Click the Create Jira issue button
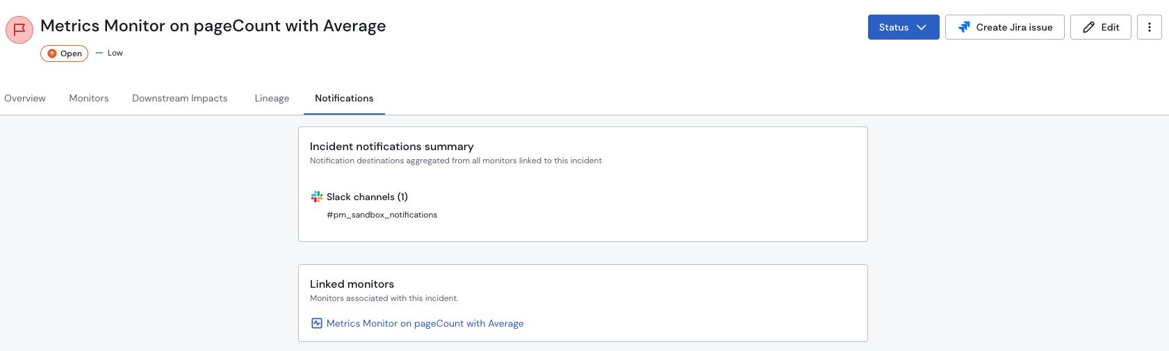The height and width of the screenshot is (351, 1169). 1005,27
